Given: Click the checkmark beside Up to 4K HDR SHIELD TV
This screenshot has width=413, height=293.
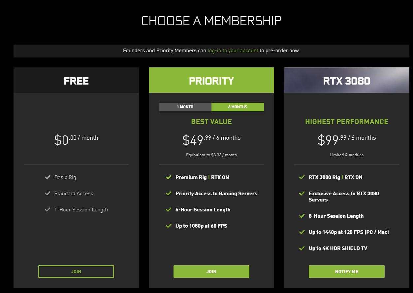Looking at the screenshot, I should coord(302,248).
